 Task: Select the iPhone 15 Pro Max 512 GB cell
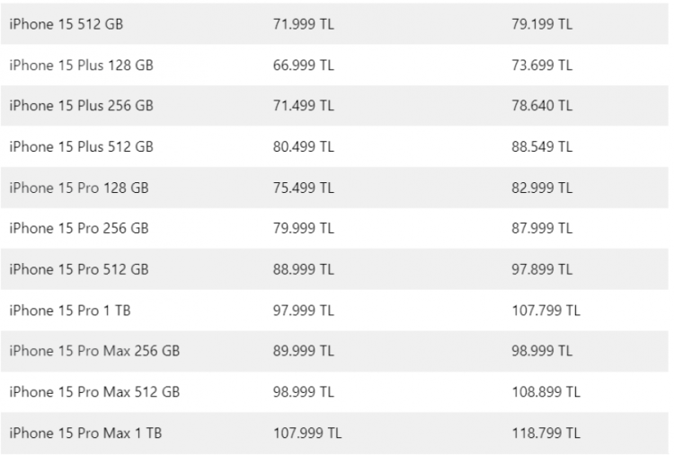click(x=94, y=392)
